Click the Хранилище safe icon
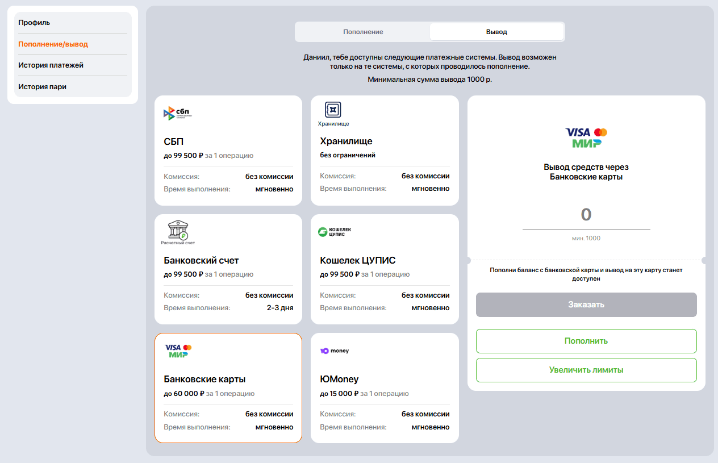 click(x=333, y=110)
